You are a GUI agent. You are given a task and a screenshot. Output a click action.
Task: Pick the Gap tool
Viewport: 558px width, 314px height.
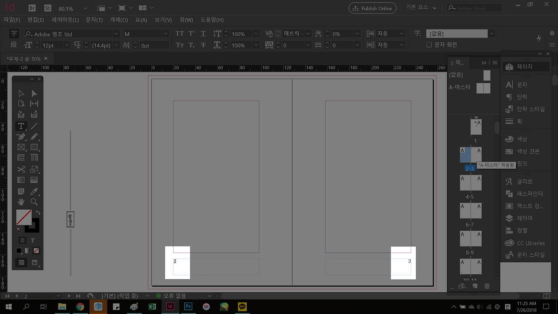click(x=34, y=104)
